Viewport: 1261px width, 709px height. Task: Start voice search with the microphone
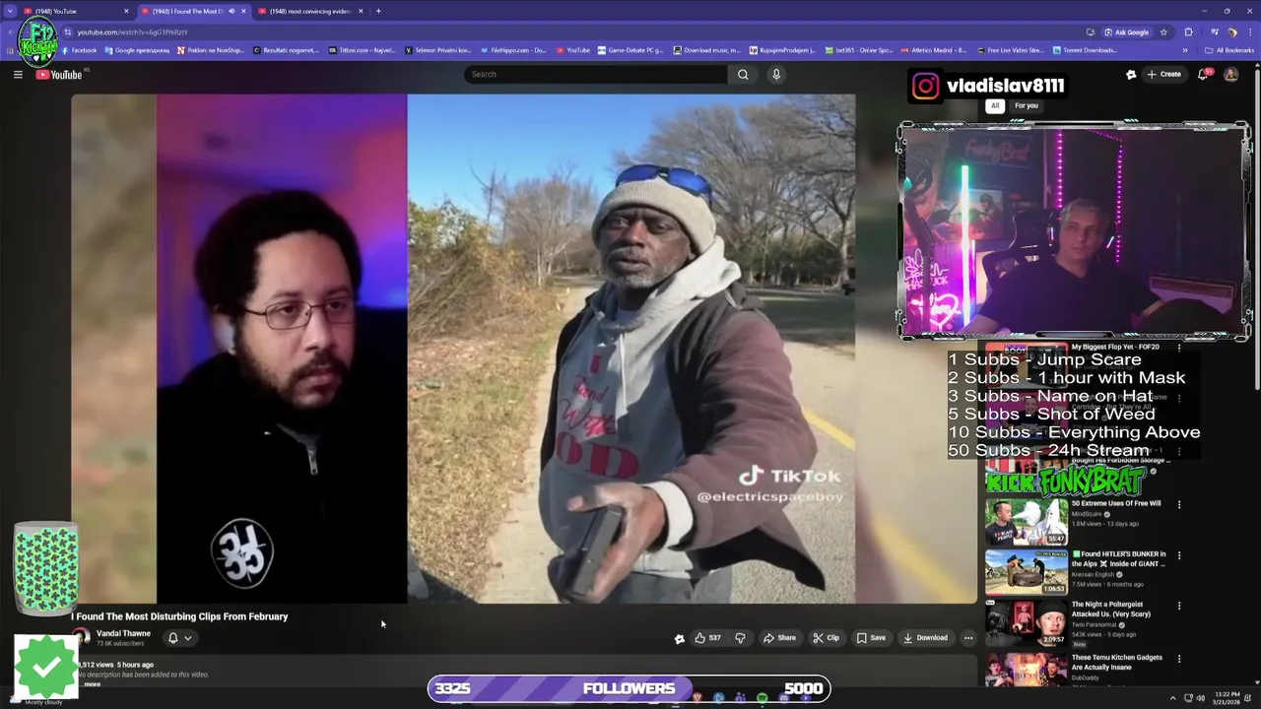(x=776, y=74)
